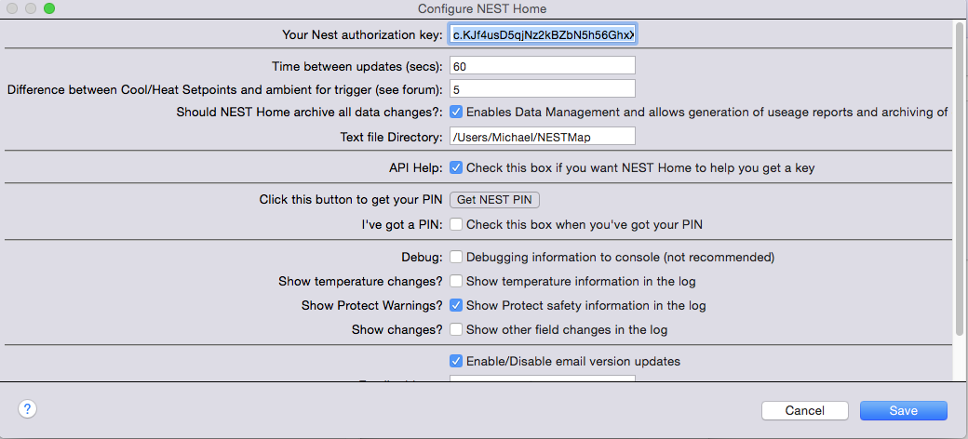Check the I've got a PIN box
Image resolution: width=968 pixels, height=439 pixels.
[x=455, y=225]
